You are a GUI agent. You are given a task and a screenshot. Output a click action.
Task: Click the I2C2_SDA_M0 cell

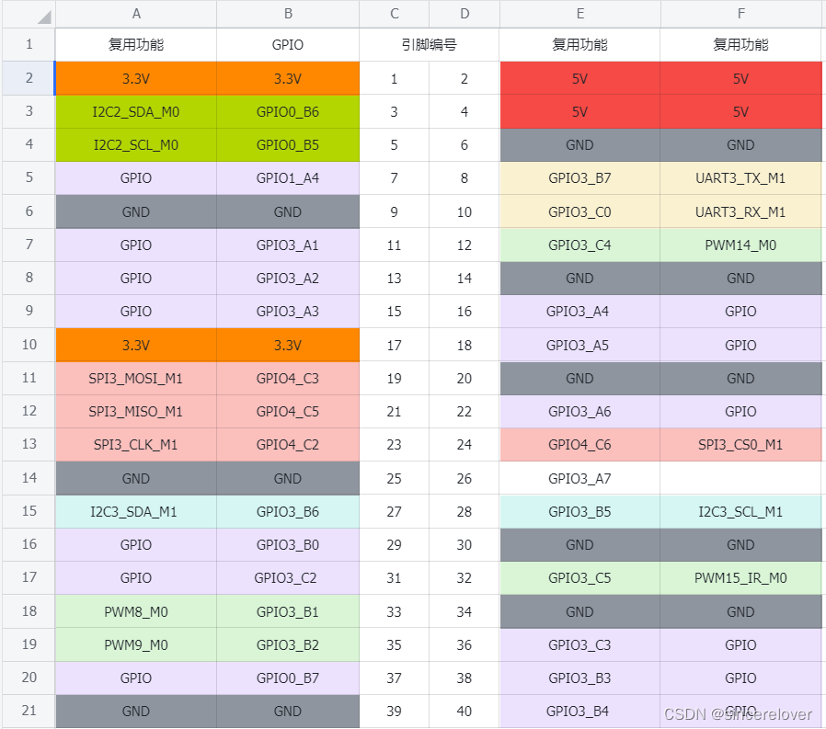pos(136,111)
